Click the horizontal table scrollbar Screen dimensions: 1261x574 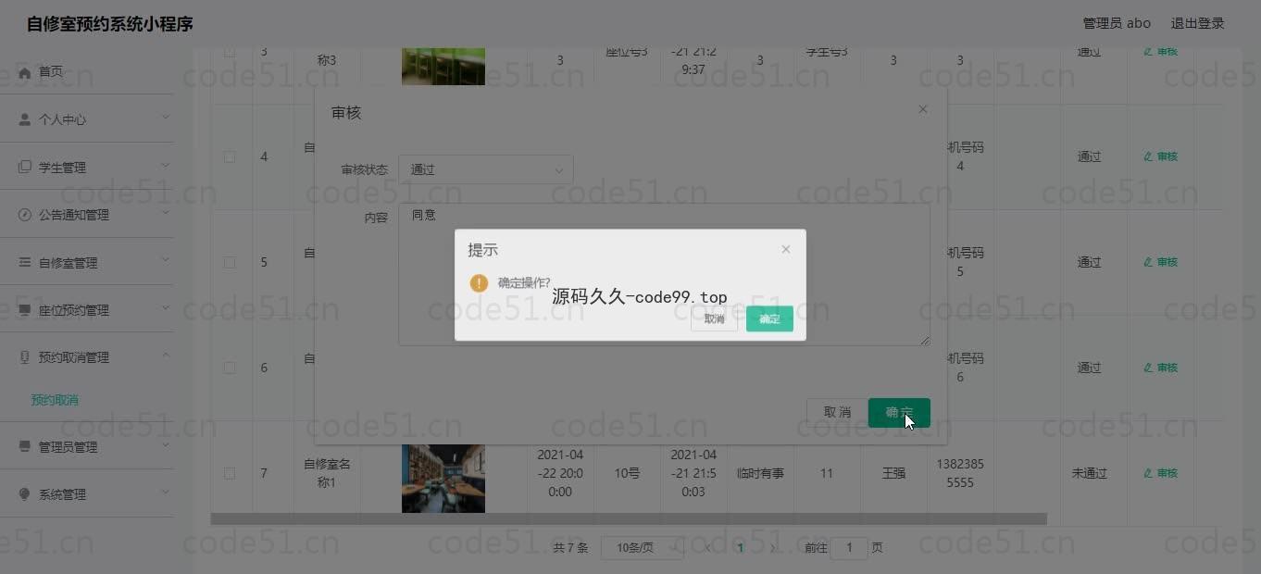629,519
